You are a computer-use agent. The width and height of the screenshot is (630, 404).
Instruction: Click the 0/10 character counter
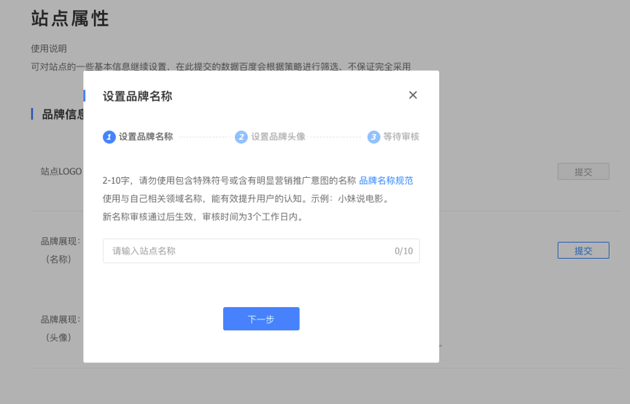403,251
